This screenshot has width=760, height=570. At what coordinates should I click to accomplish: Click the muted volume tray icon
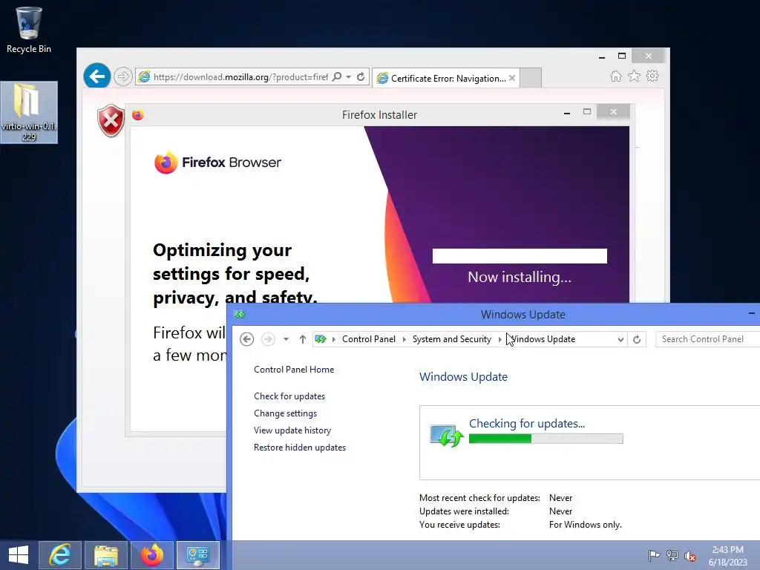coord(690,555)
